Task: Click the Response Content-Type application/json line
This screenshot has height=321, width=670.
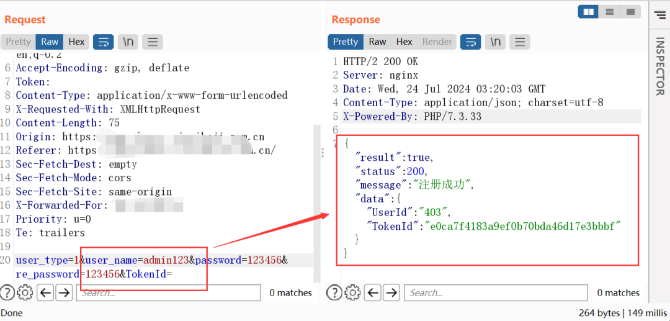Action: (x=473, y=102)
